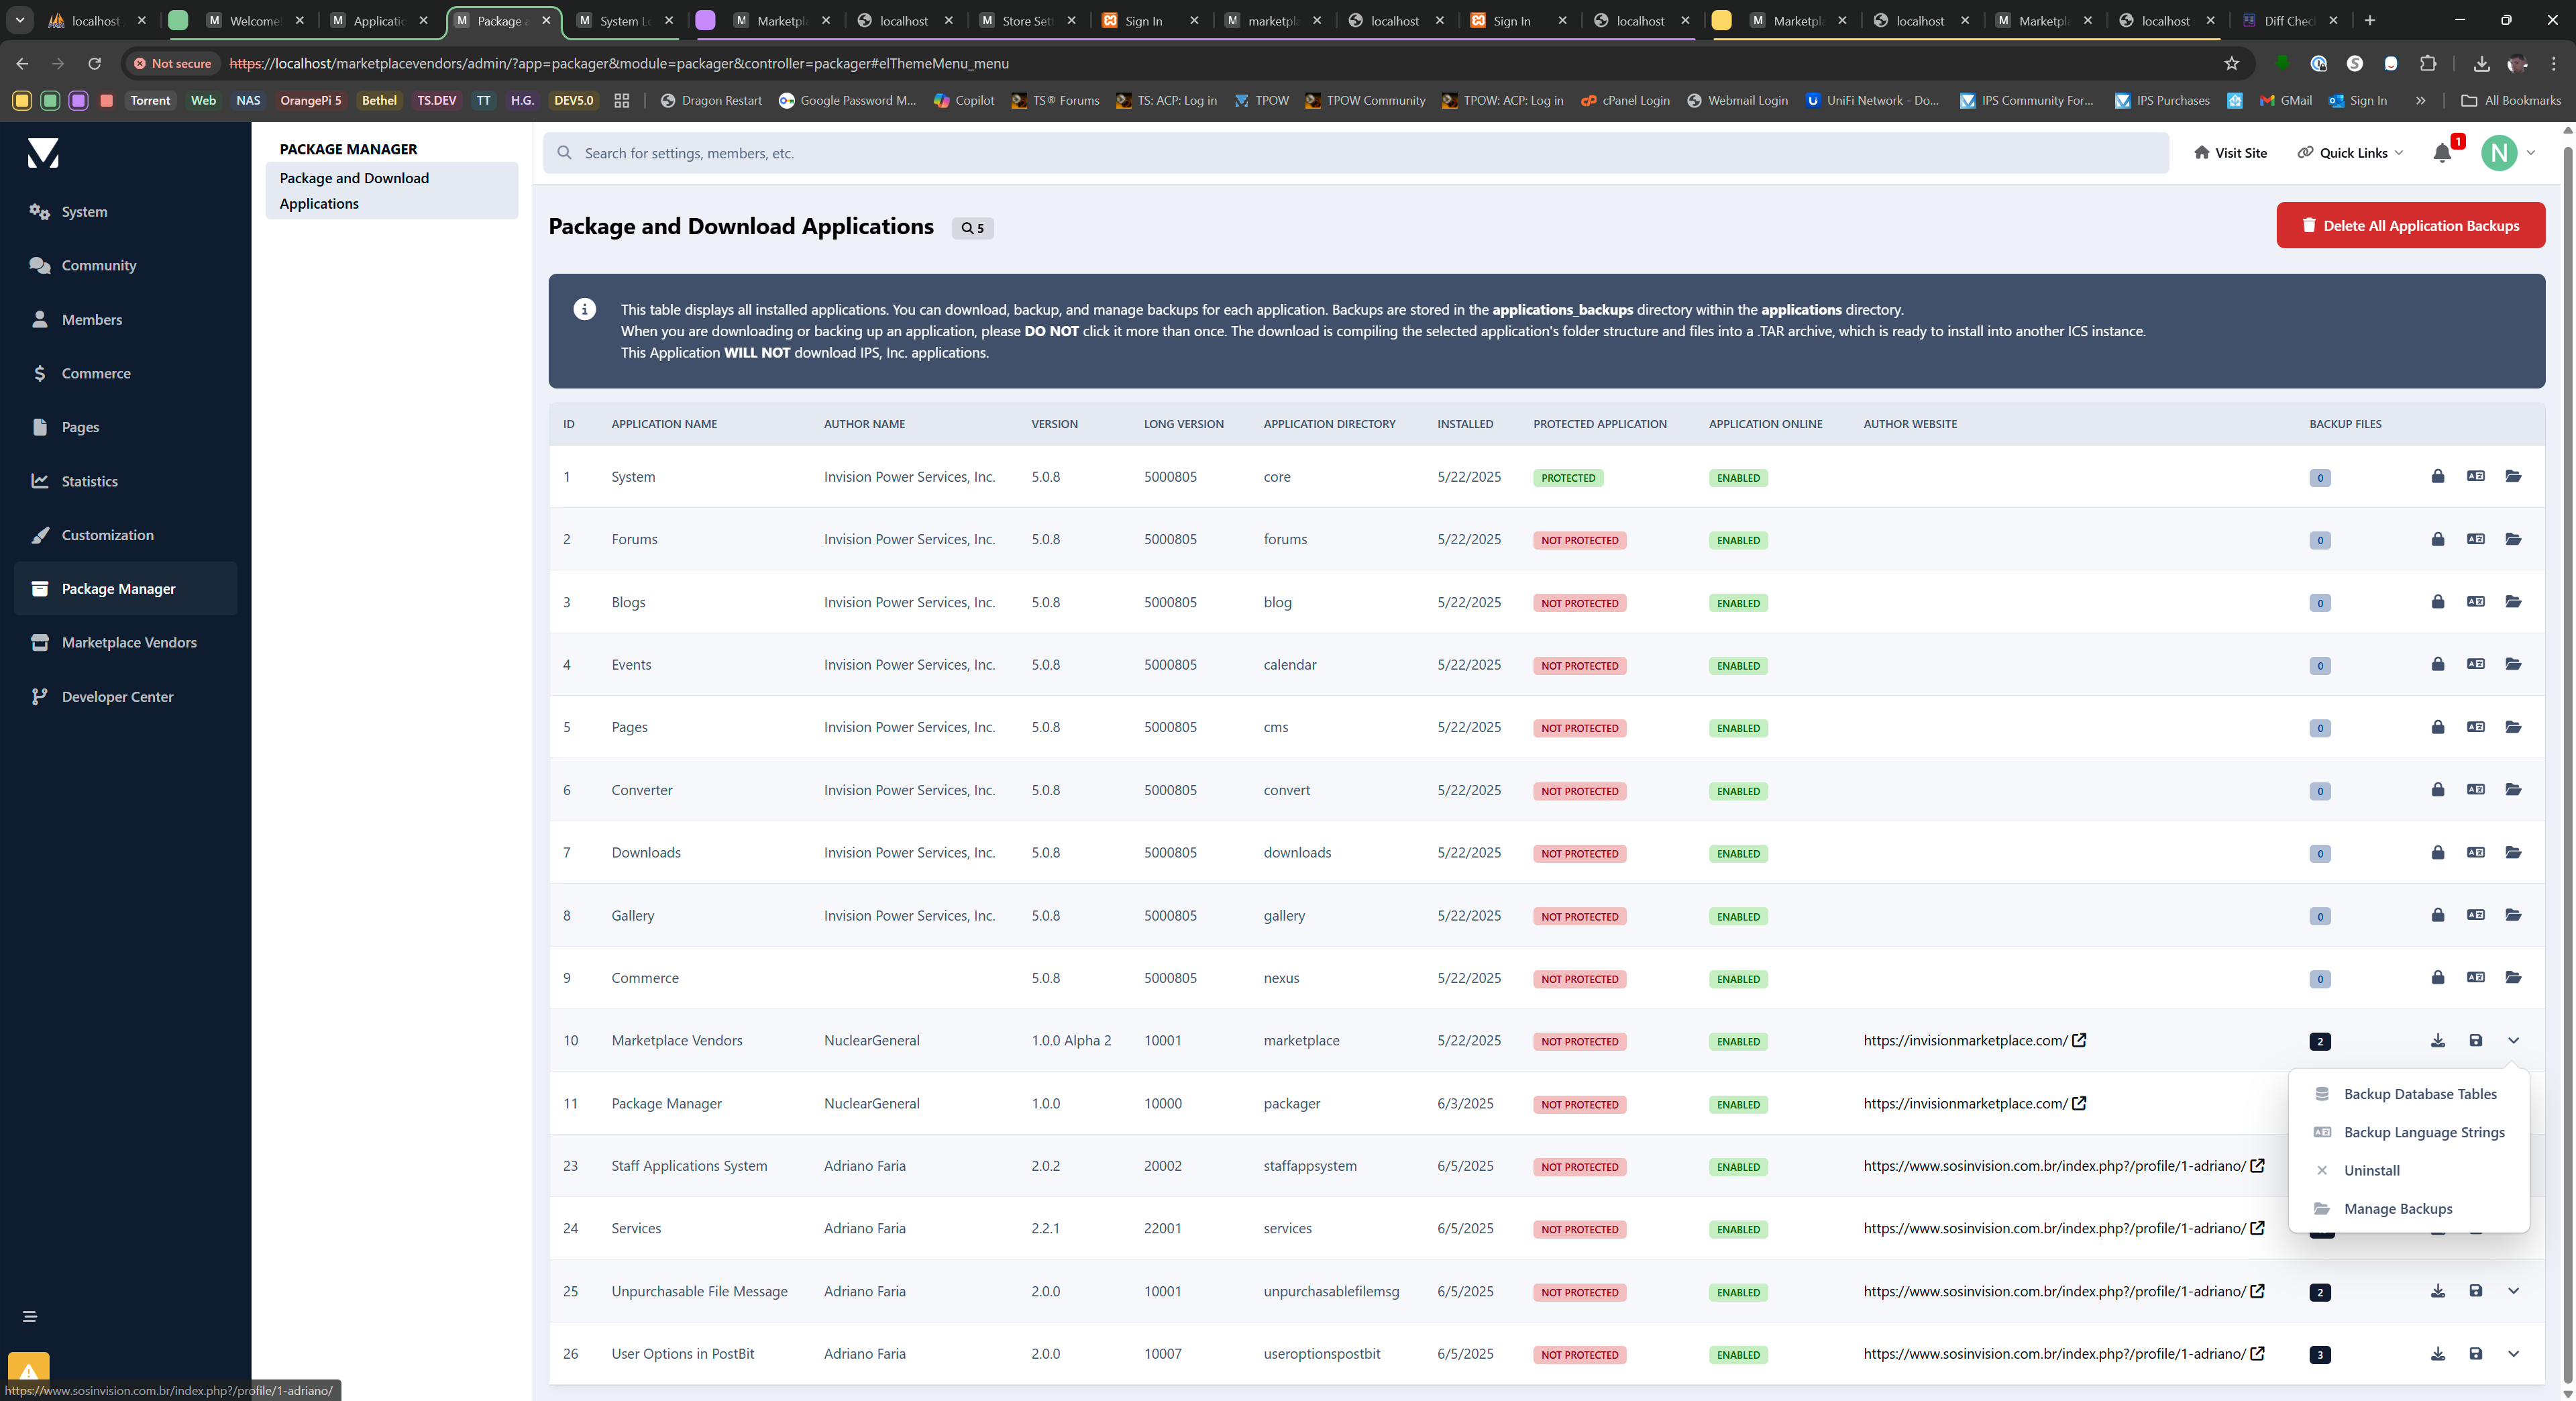Click the save backup icon for Unpurchasable File Message
The image size is (2576, 1401).
point(2475,1291)
